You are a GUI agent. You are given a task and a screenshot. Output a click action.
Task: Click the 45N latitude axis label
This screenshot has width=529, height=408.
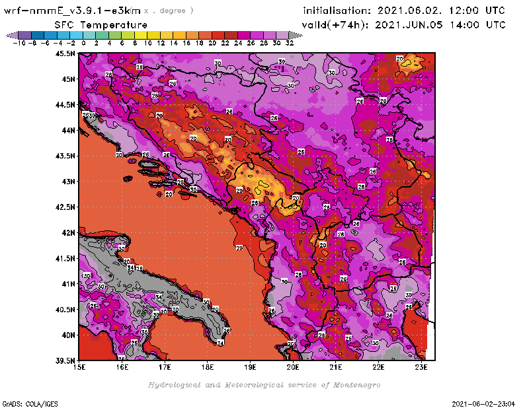click(68, 79)
